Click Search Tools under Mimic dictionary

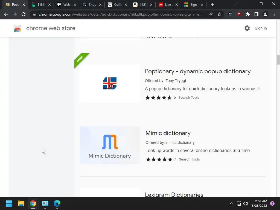(x=189, y=159)
